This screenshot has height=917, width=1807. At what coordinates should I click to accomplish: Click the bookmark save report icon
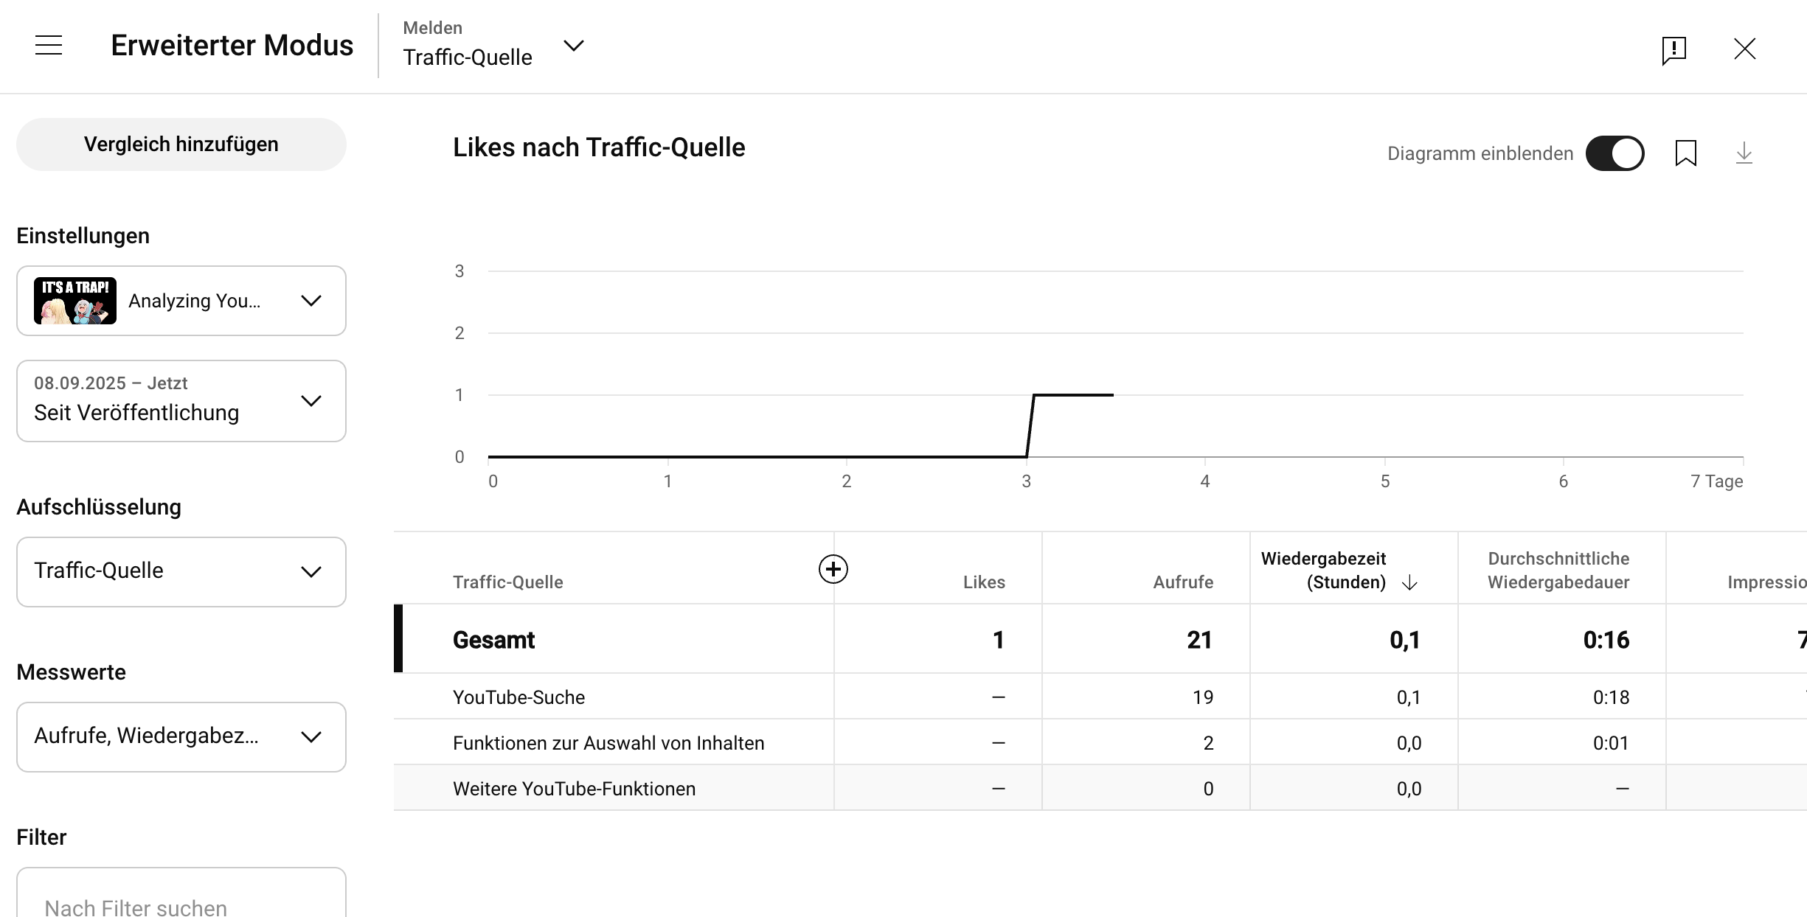coord(1686,153)
